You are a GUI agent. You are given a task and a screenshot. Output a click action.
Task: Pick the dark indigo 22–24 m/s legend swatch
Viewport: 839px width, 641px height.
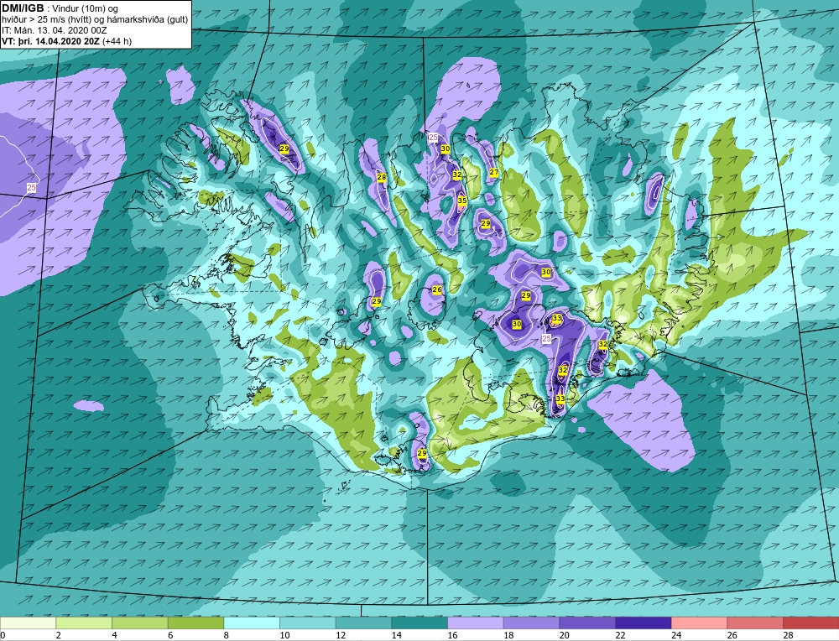644,623
